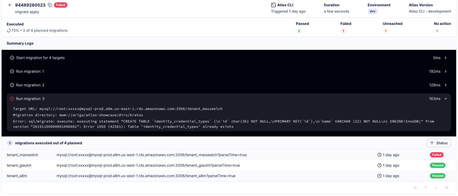Open tenant_masseelch migration row

coord(229,155)
